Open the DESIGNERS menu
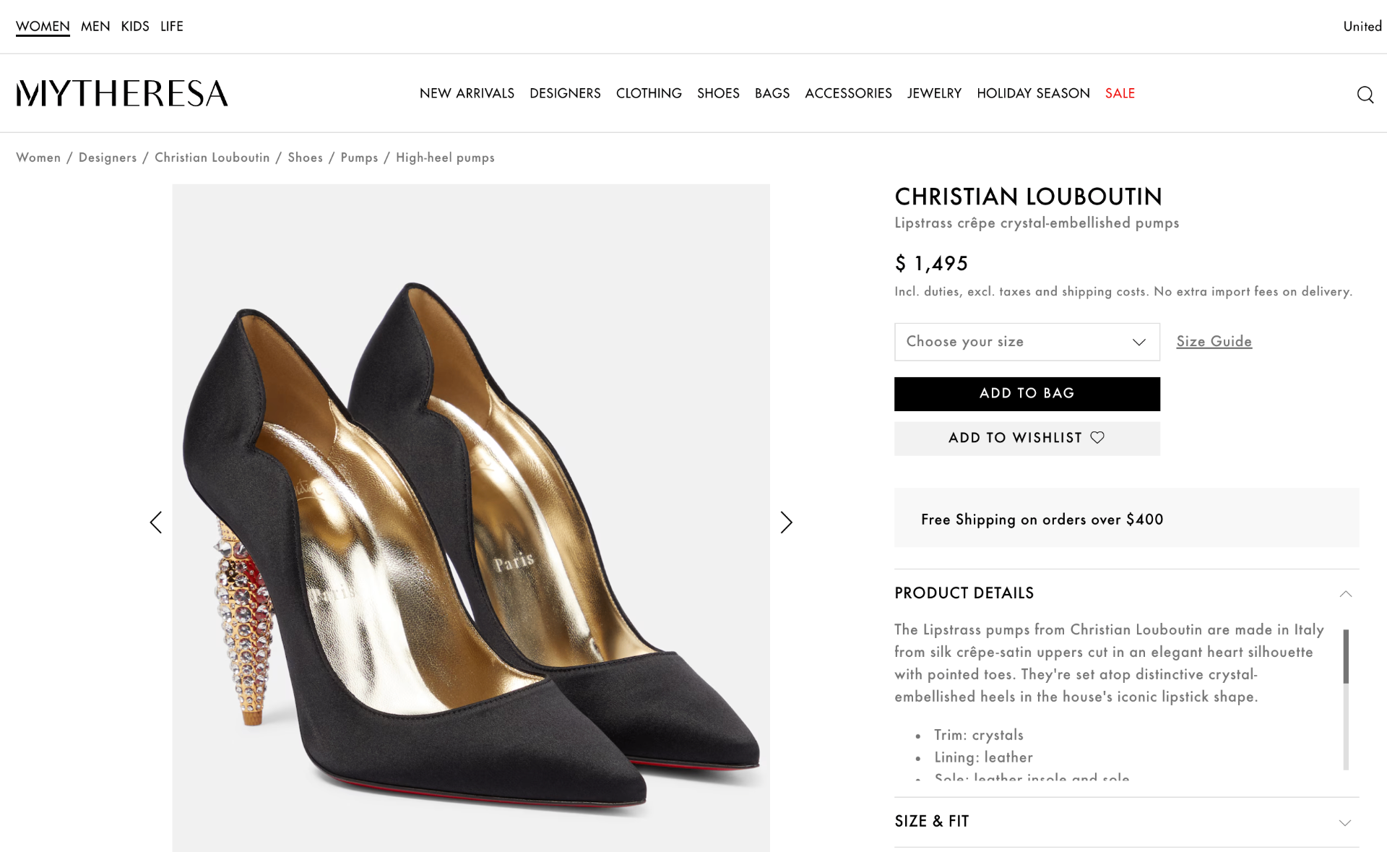 [565, 93]
